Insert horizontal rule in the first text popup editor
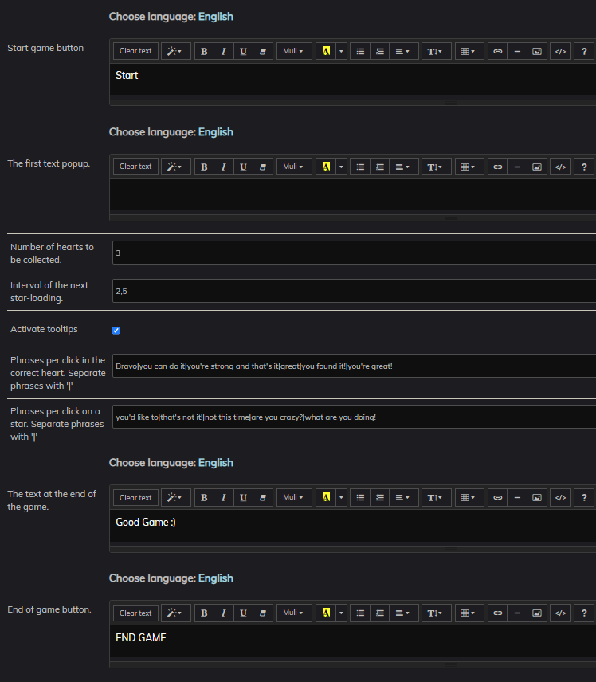The image size is (596, 682). point(517,167)
